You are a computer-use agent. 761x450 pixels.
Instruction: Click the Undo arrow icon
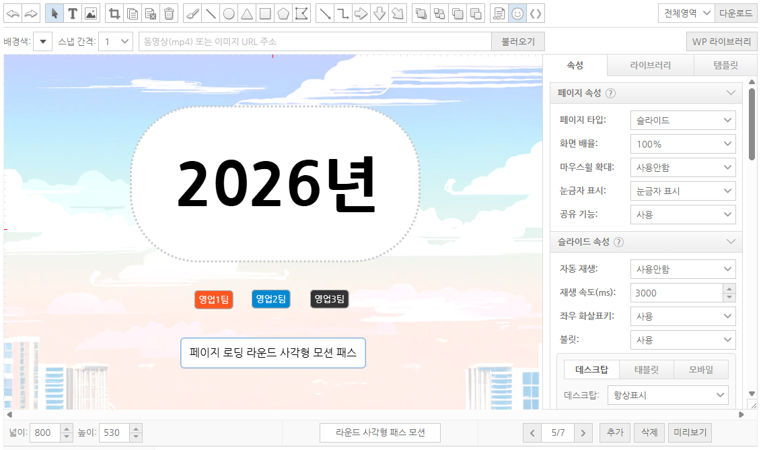(12, 13)
